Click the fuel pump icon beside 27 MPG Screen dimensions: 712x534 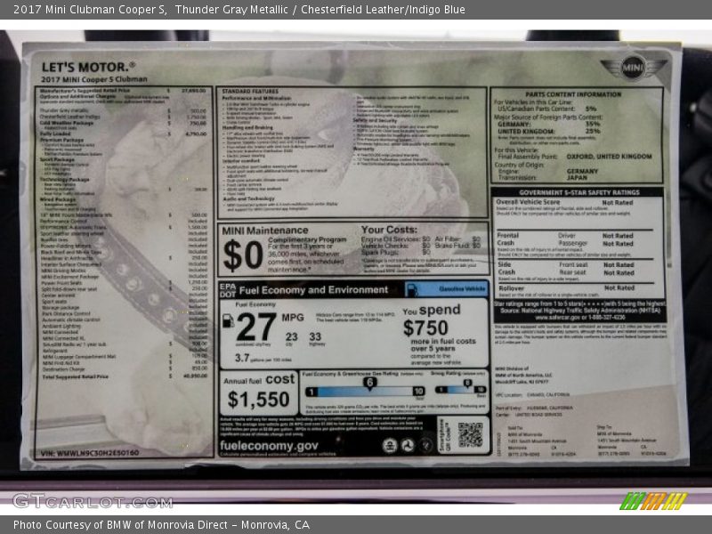pos(228,321)
